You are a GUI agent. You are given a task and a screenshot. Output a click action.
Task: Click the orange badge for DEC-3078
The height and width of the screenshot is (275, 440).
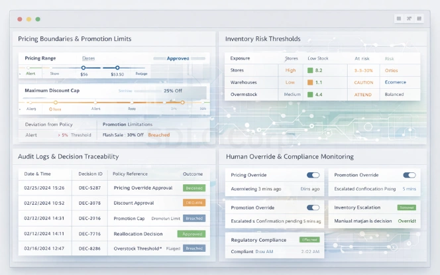[x=194, y=203]
